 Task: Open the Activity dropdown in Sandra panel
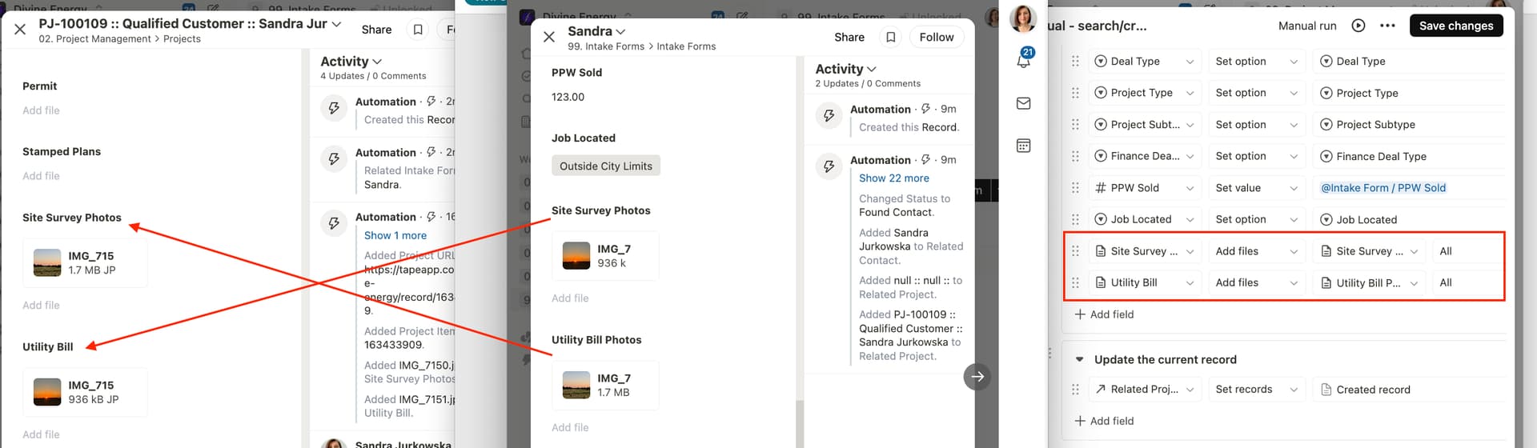(x=846, y=69)
